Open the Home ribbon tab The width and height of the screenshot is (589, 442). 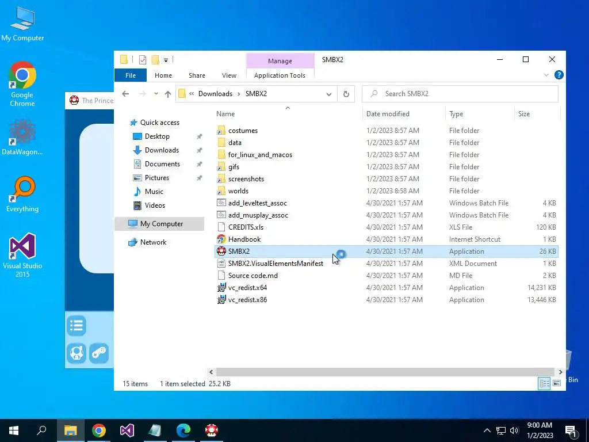pyautogui.click(x=163, y=75)
